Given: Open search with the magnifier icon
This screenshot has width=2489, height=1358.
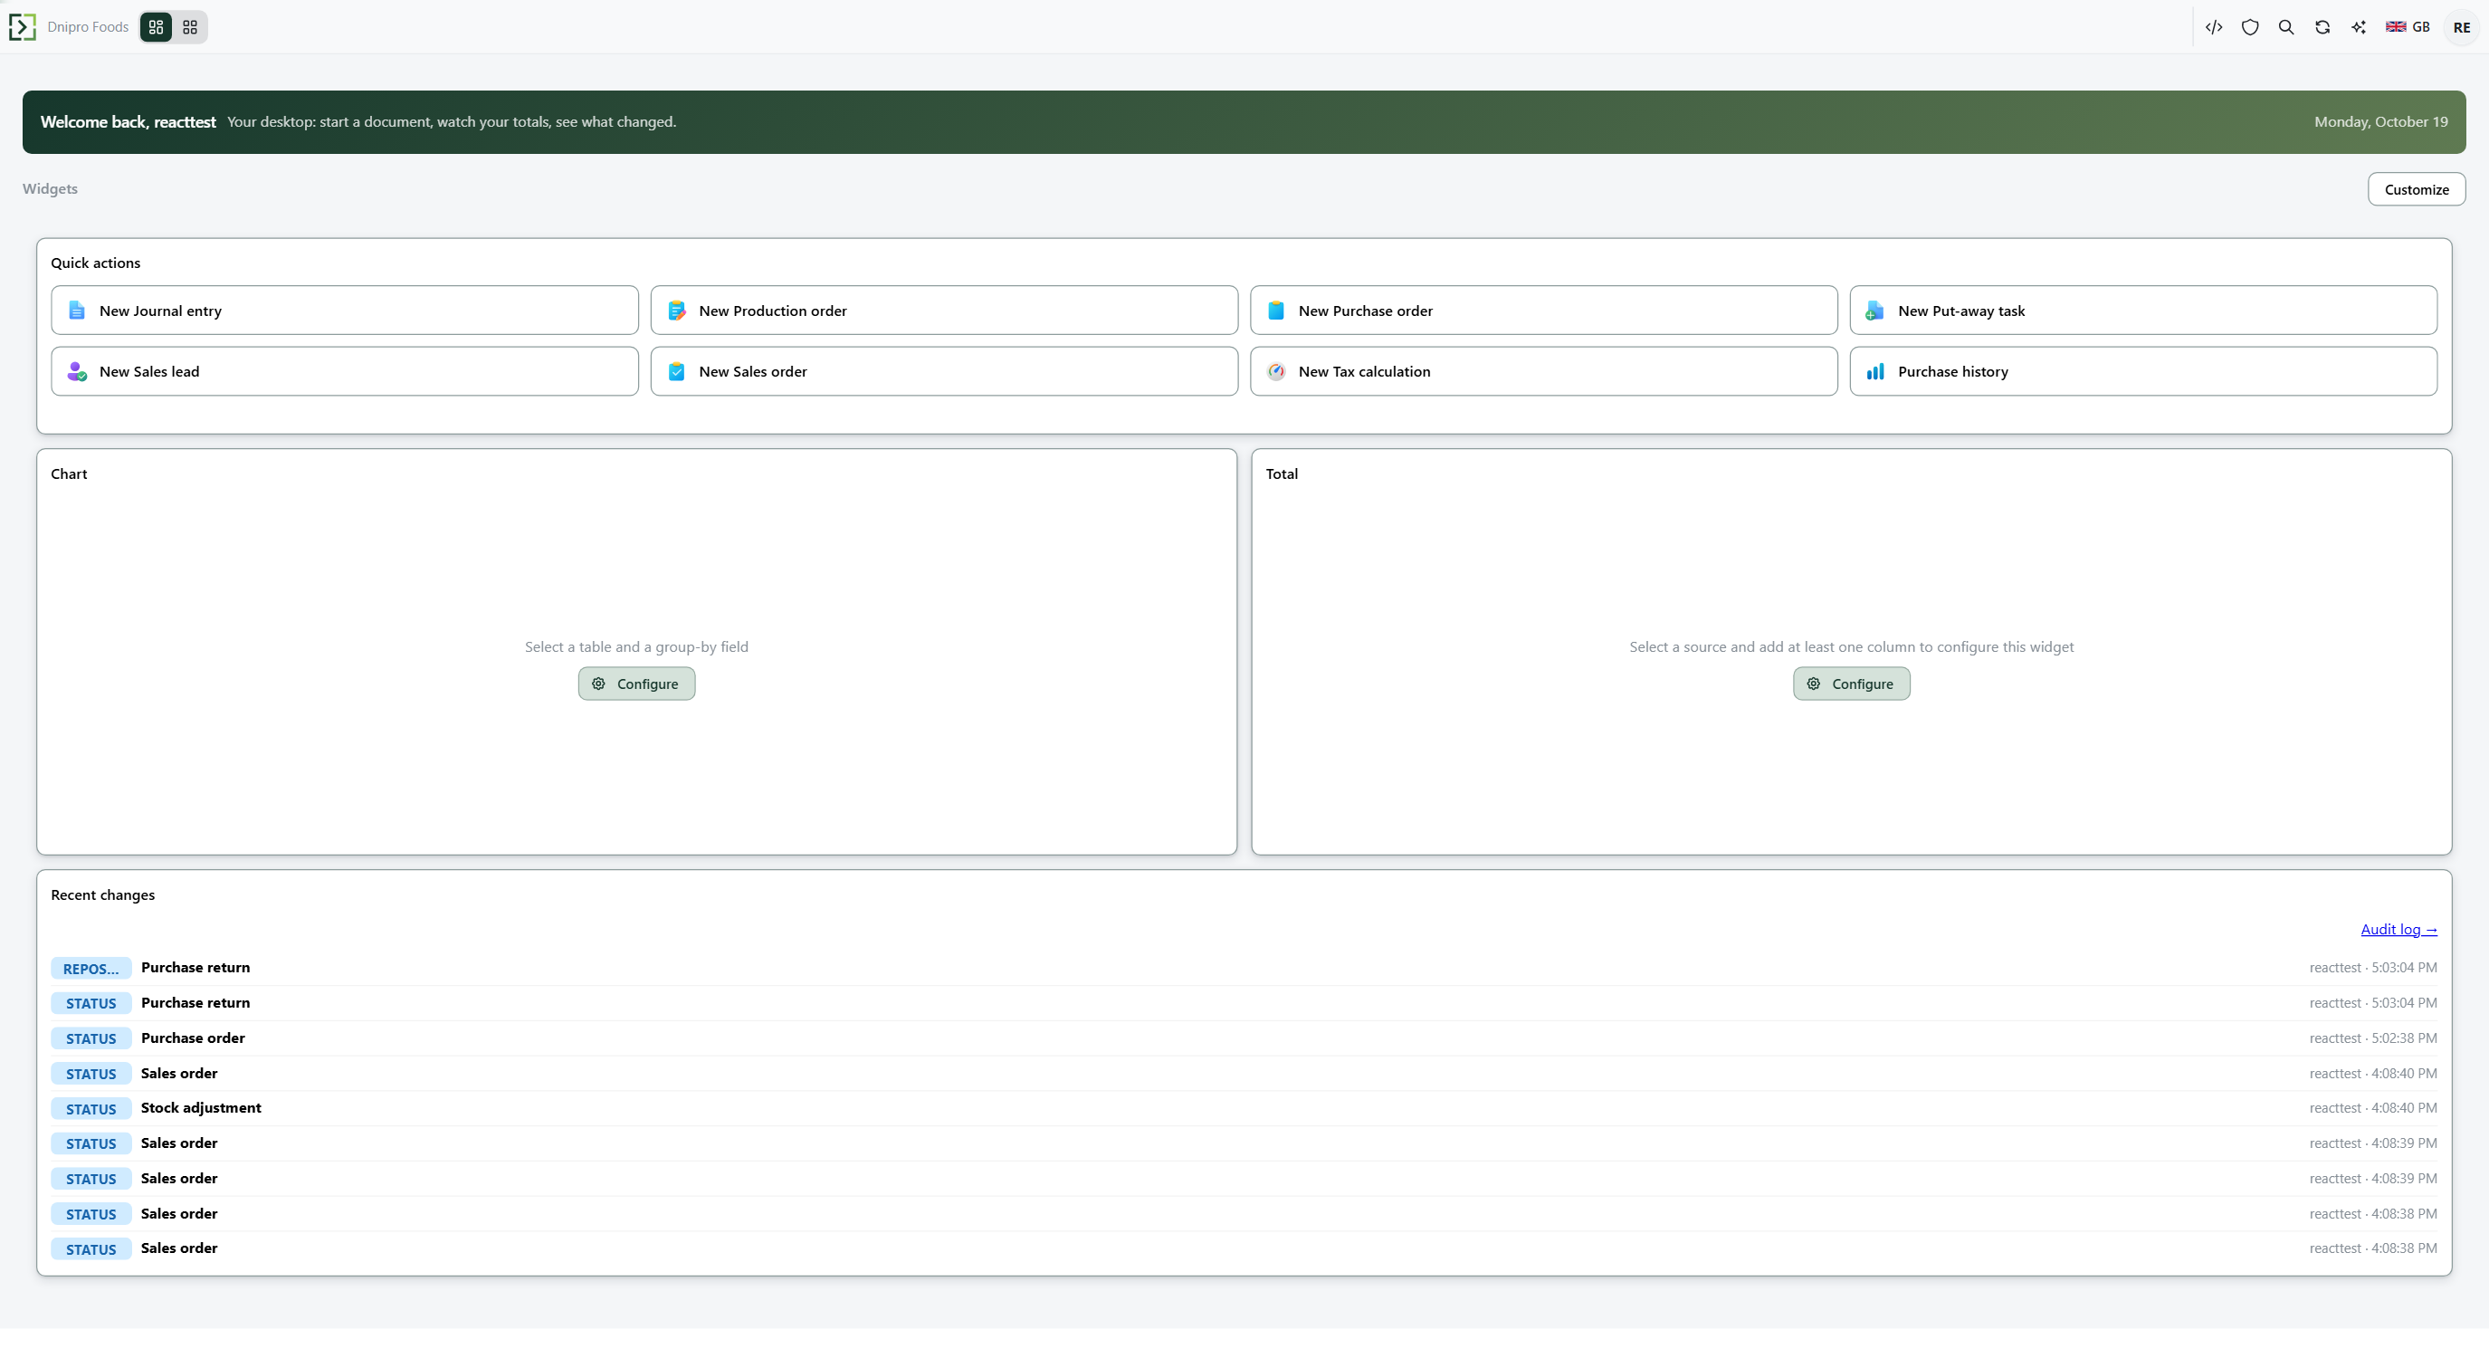Looking at the screenshot, I should [x=2286, y=27].
